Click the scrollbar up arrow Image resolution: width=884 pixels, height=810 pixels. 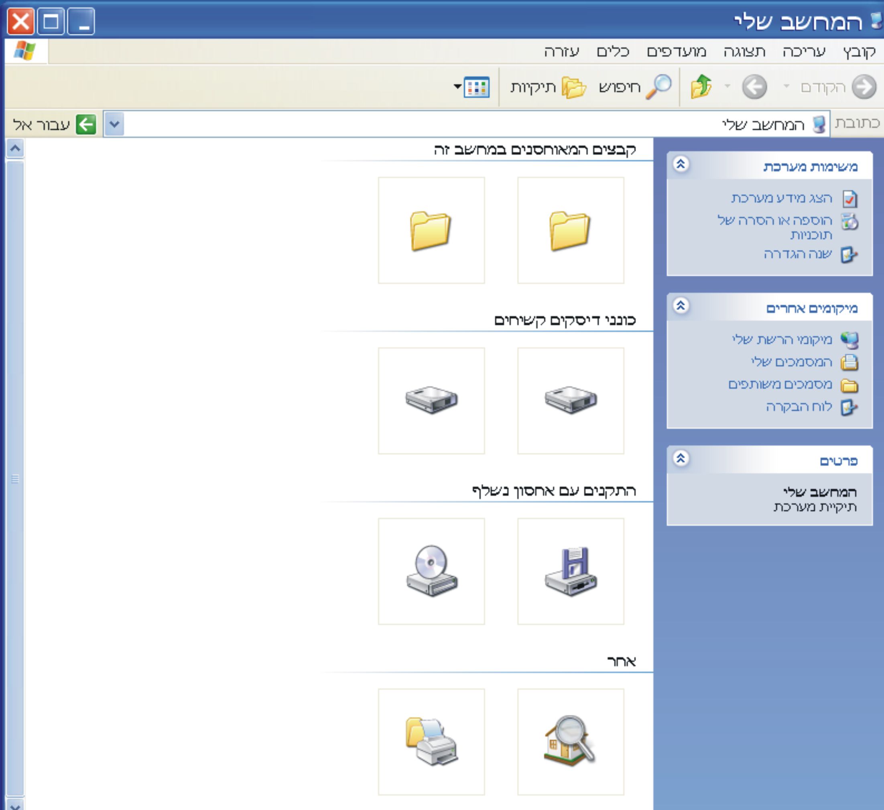15,148
